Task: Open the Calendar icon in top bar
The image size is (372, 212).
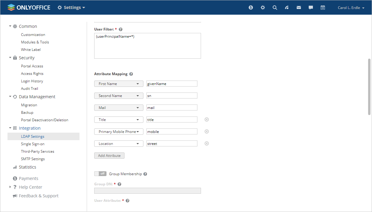Action: (322, 7)
